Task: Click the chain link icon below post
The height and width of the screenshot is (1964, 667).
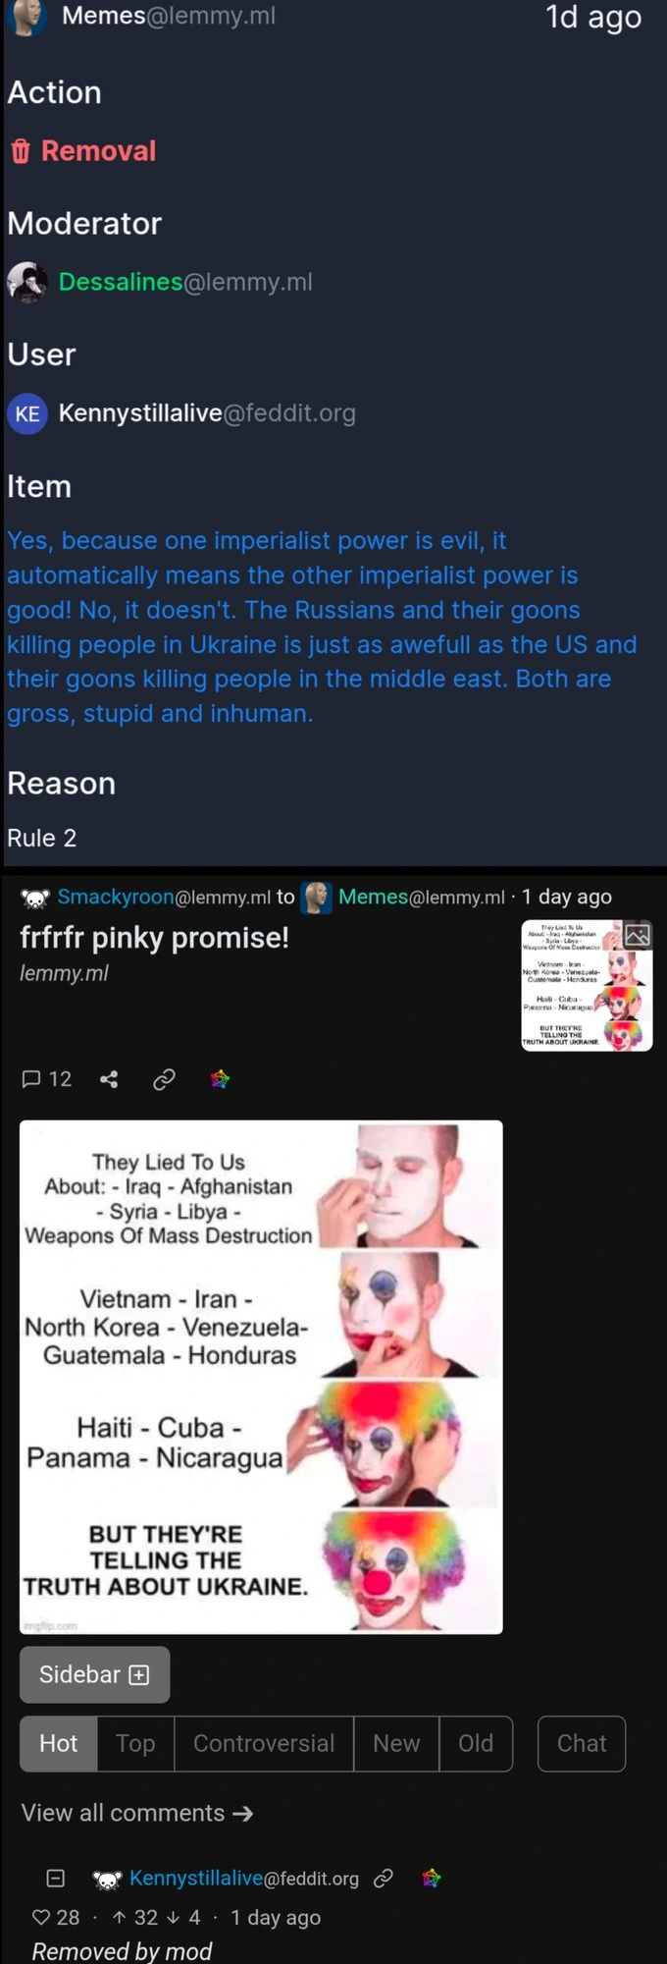Action: (164, 1079)
